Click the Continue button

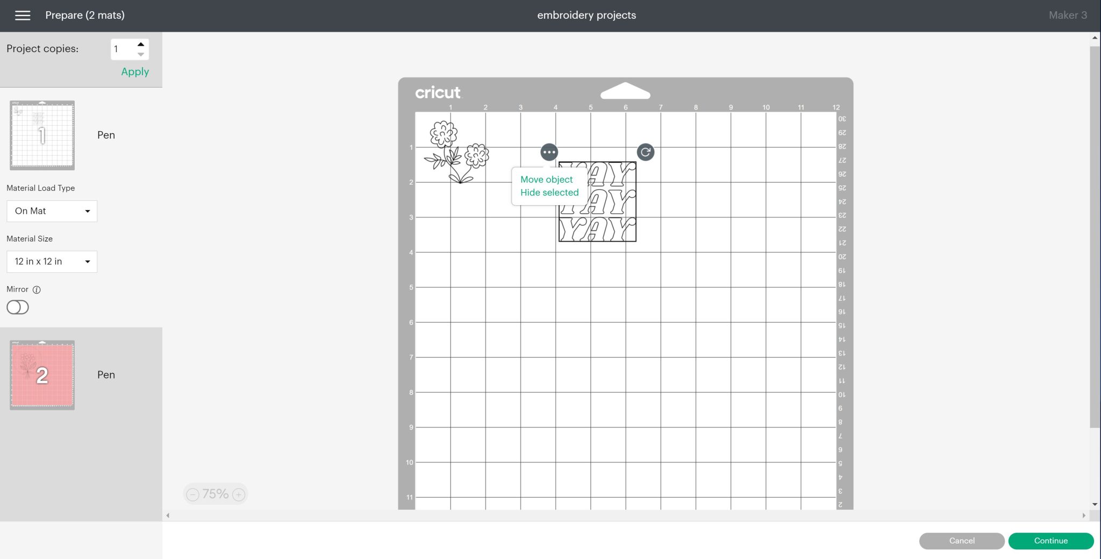tap(1051, 541)
